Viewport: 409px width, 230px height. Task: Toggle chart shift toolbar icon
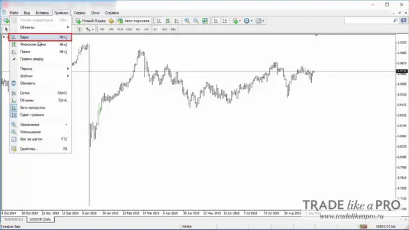point(224,21)
